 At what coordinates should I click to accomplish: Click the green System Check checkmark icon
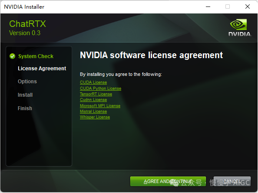[x=12, y=56]
